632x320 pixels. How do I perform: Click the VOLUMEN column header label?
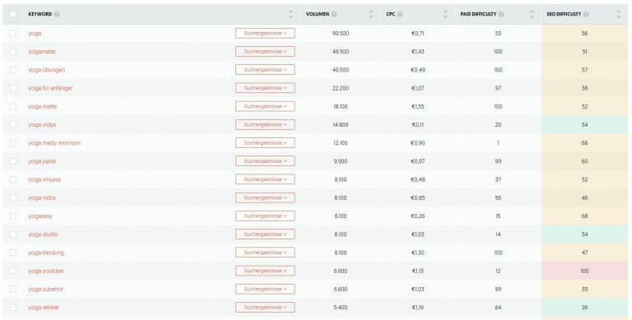click(x=318, y=14)
